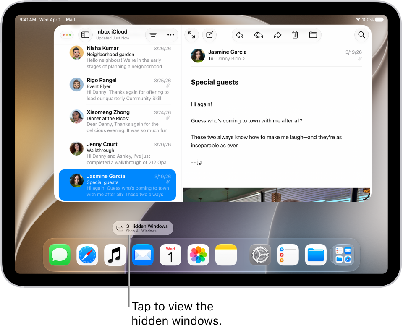Launch Reminders from the Dock
Image resolution: width=403 pixels, height=333 pixels.
[288, 255]
